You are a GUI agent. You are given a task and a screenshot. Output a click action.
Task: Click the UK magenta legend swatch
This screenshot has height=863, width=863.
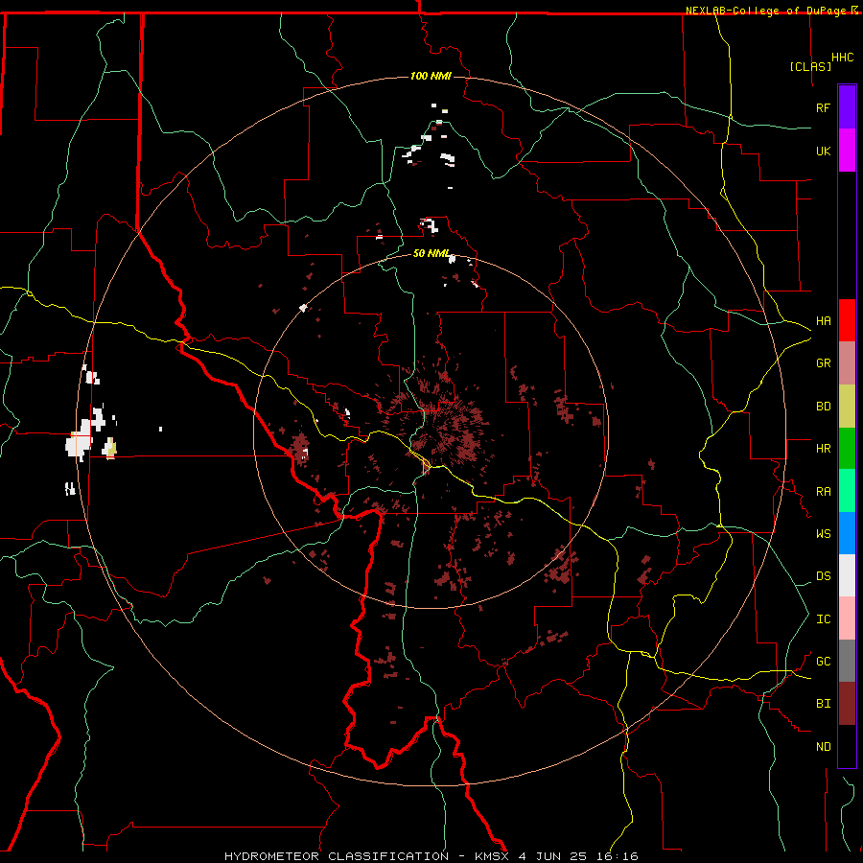click(847, 151)
